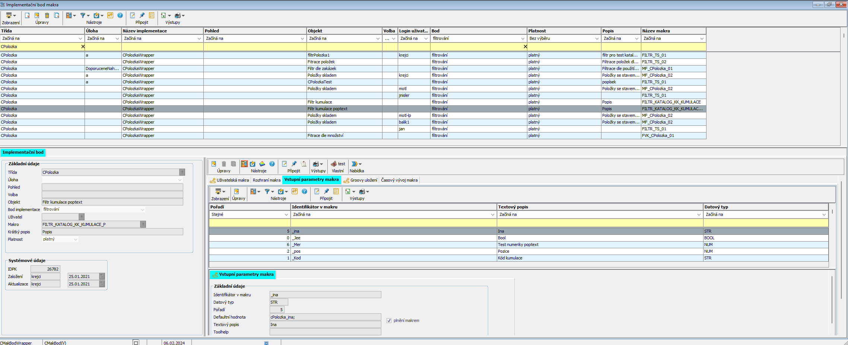
Task: Open the Platnost 'Bez výběru' filter dropdown
Action: coord(597,38)
